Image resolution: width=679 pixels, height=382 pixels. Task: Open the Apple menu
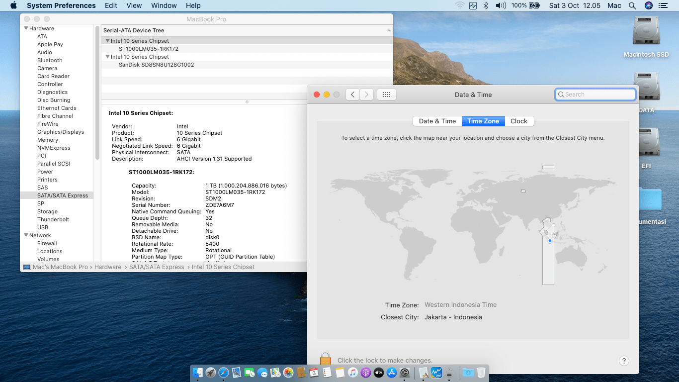point(13,5)
